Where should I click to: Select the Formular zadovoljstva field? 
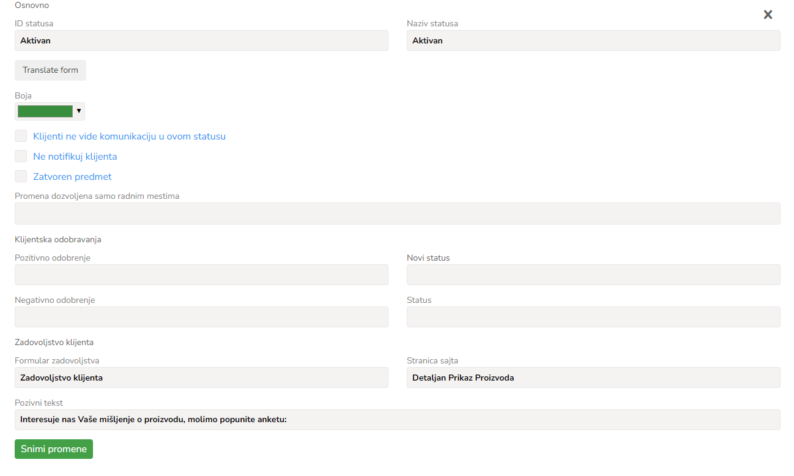tap(201, 377)
